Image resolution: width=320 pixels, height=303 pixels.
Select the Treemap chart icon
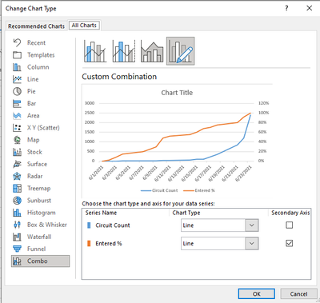pyautogui.click(x=17, y=188)
